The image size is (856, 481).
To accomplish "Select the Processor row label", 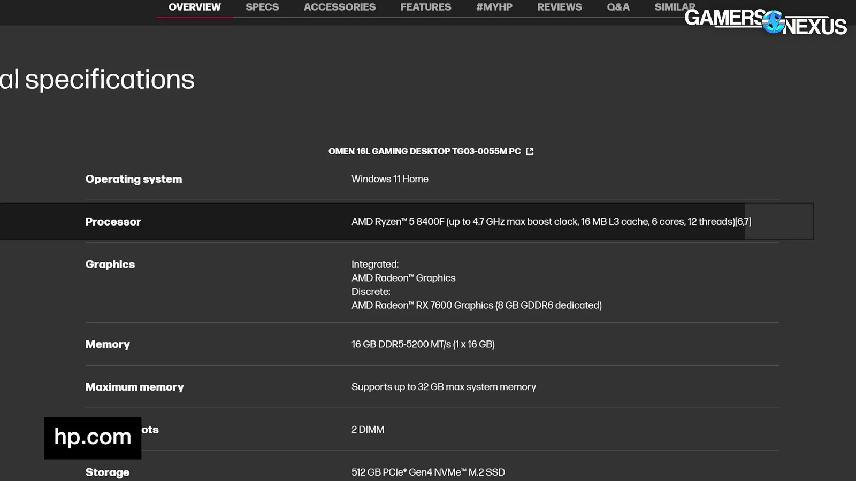I will 113,222.
